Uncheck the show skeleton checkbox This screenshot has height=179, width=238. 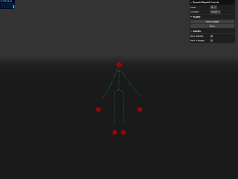click(212, 36)
